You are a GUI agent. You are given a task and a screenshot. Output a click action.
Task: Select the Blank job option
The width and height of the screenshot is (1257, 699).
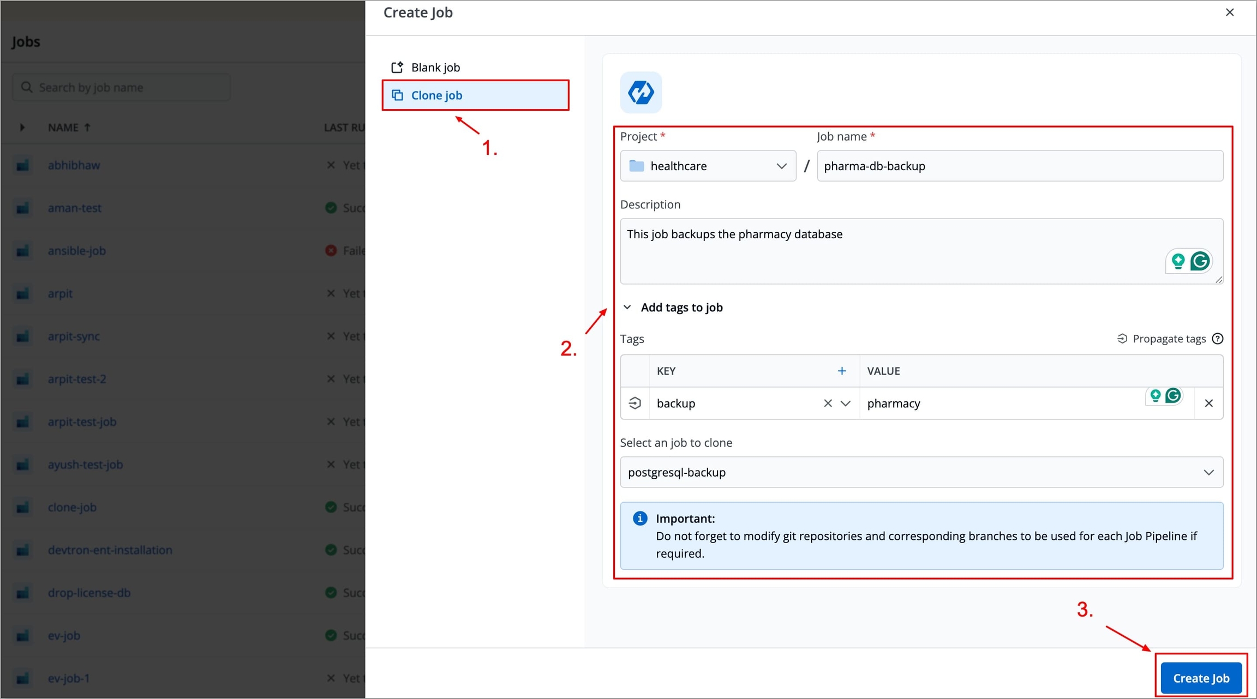[x=435, y=68]
